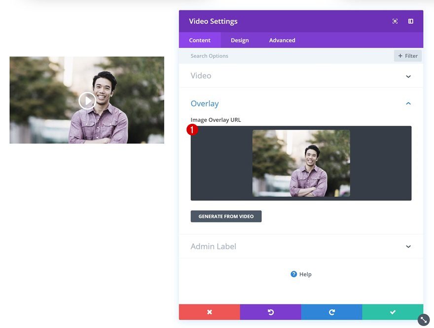The image size is (434, 328).
Task: Switch to the Advanced tab
Action: [x=282, y=40]
